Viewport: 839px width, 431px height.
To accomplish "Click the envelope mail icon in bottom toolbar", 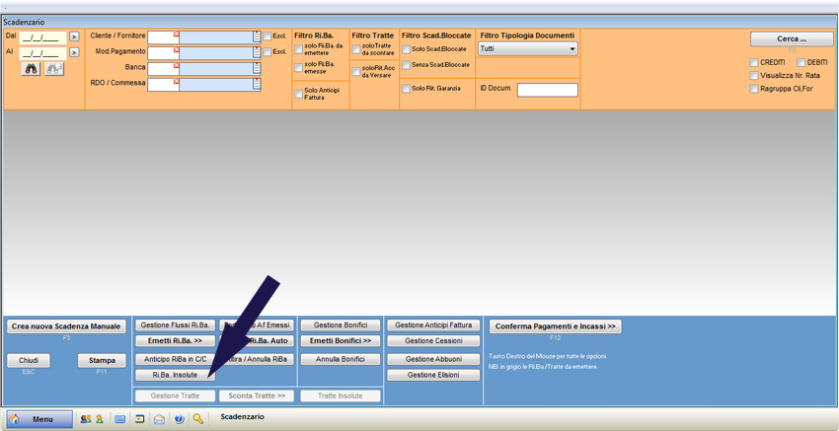I will tap(159, 419).
